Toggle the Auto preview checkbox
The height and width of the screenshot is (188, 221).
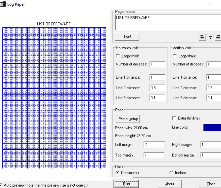tap(1, 185)
